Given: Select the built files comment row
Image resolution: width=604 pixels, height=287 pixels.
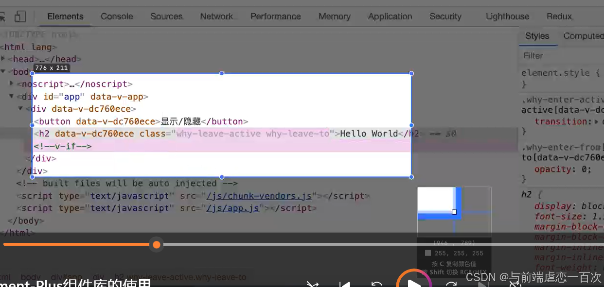Looking at the screenshot, I should click(127, 183).
